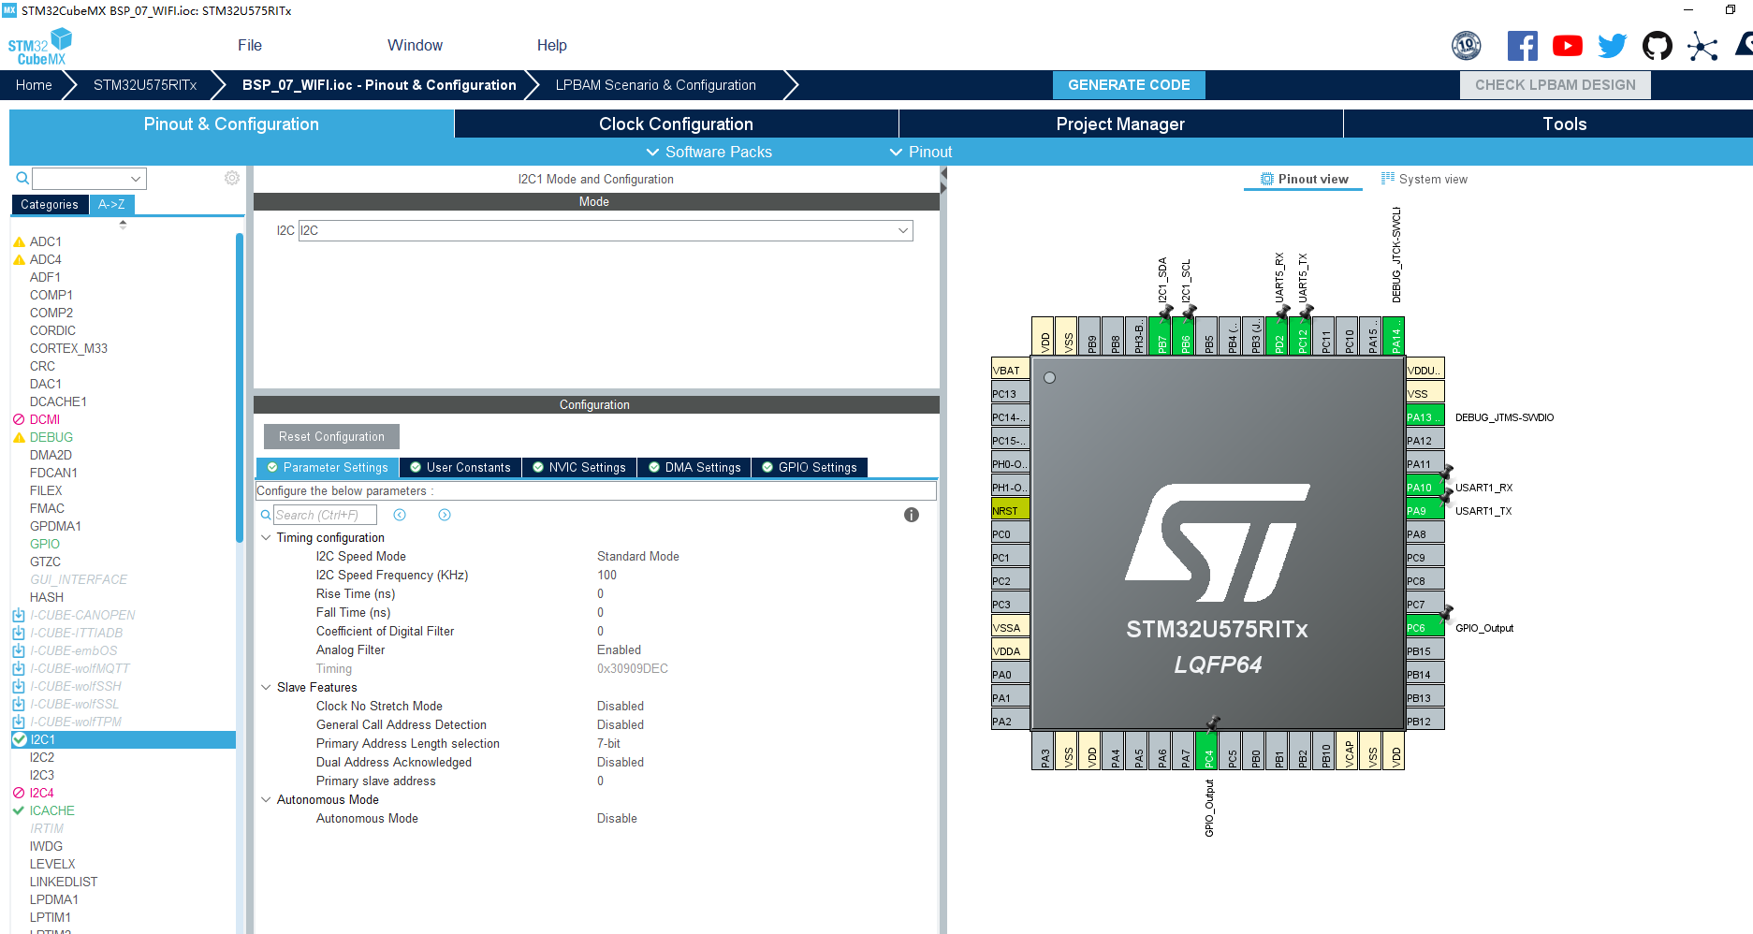Image resolution: width=1753 pixels, height=934 pixels.
Task: Open the I2C mode dropdown
Action: (606, 230)
